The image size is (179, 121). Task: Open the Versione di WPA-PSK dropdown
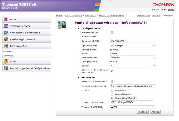pyautogui.click(x=133, y=107)
